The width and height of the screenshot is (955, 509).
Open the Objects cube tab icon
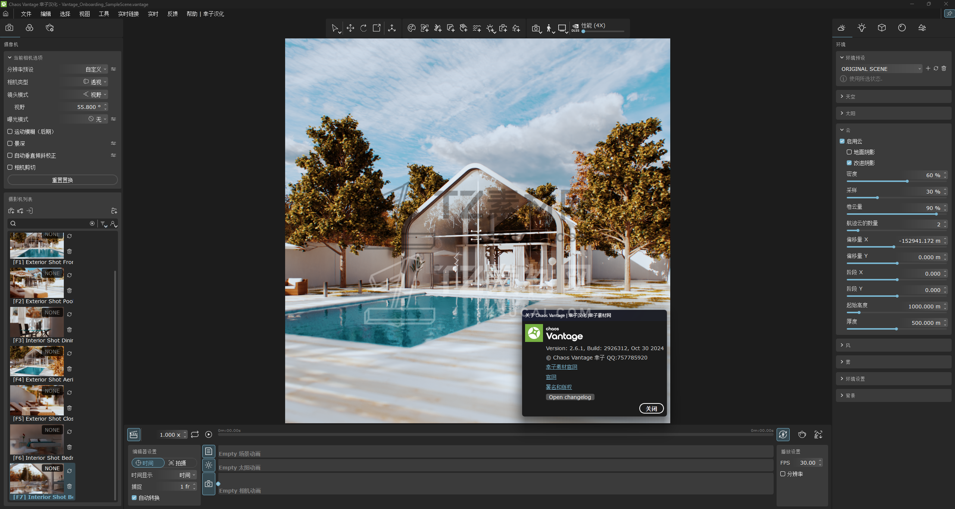[x=881, y=28]
